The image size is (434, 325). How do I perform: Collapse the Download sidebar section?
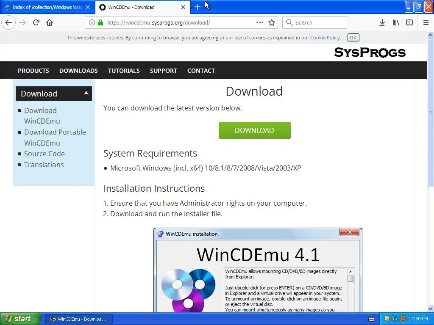click(86, 93)
